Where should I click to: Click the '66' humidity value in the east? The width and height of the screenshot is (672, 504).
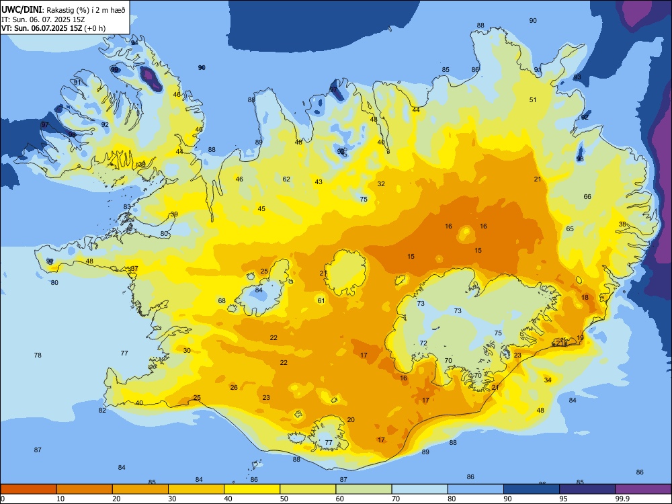(587, 197)
